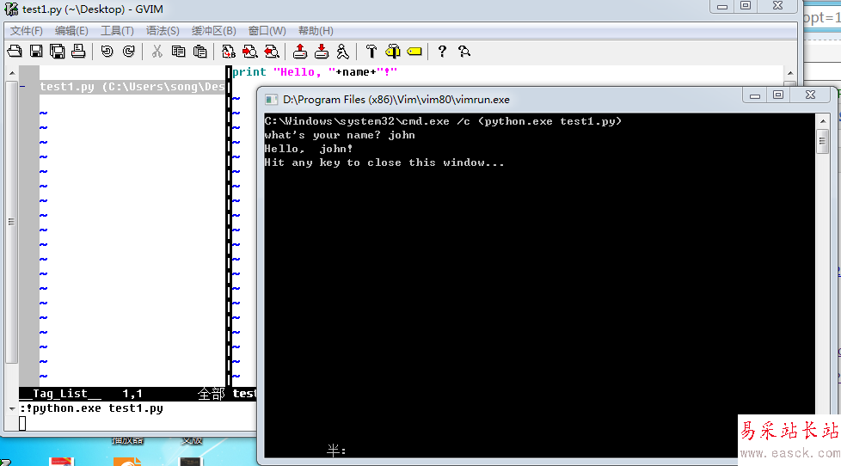Minimize the vimrun.exe console window

pyautogui.click(x=755, y=95)
